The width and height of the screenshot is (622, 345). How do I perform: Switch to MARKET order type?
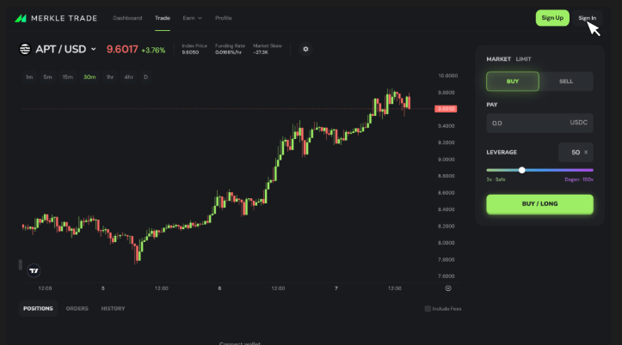pos(499,59)
